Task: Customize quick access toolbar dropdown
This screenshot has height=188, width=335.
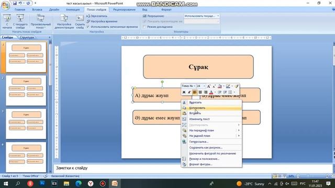Action: 35,3
